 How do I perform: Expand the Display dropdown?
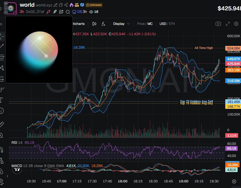[x=121, y=24]
